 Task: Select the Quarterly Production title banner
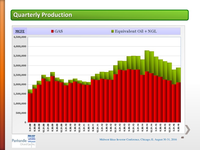(x=99, y=15)
